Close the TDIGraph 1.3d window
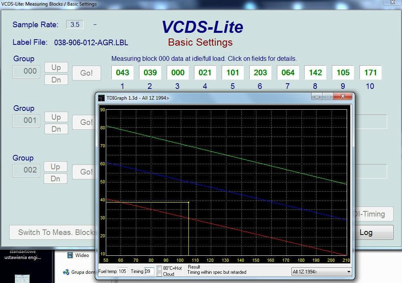Viewport: 402px width, 283px height. [x=343, y=96]
